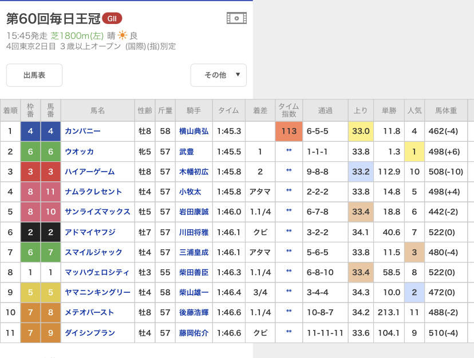This screenshot has height=358, width=474.
Task: Click the sunny weather icon
Action: (123, 35)
